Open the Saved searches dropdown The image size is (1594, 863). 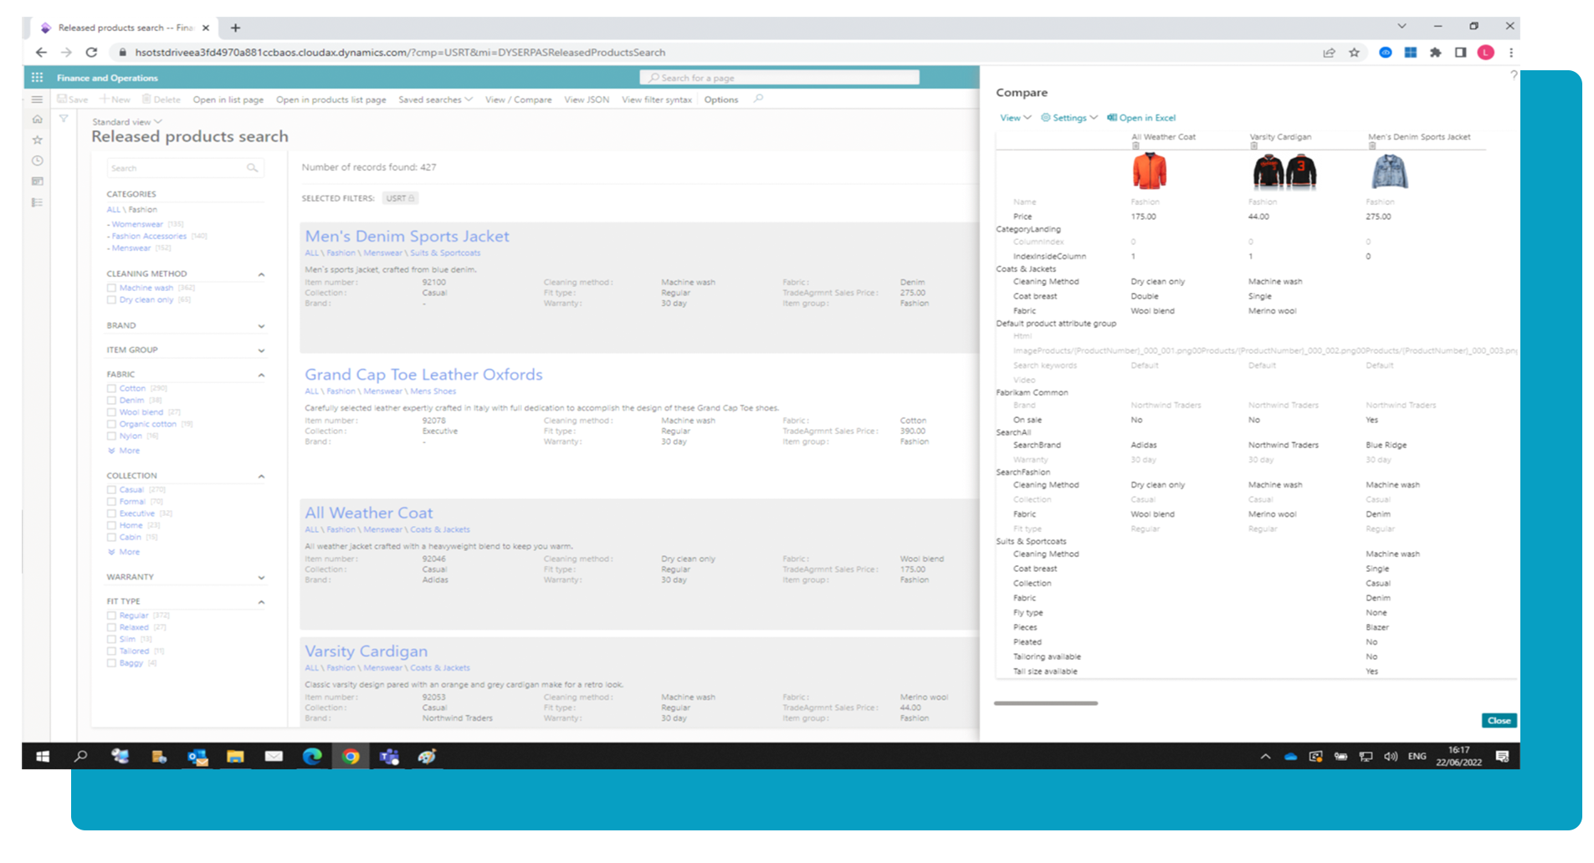coord(435,100)
